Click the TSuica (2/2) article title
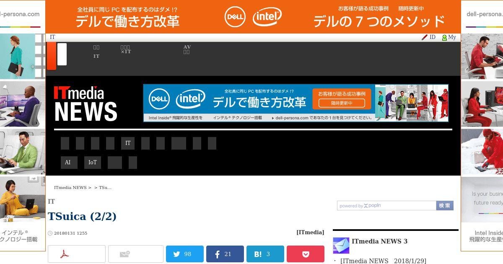 pyautogui.click(x=82, y=216)
